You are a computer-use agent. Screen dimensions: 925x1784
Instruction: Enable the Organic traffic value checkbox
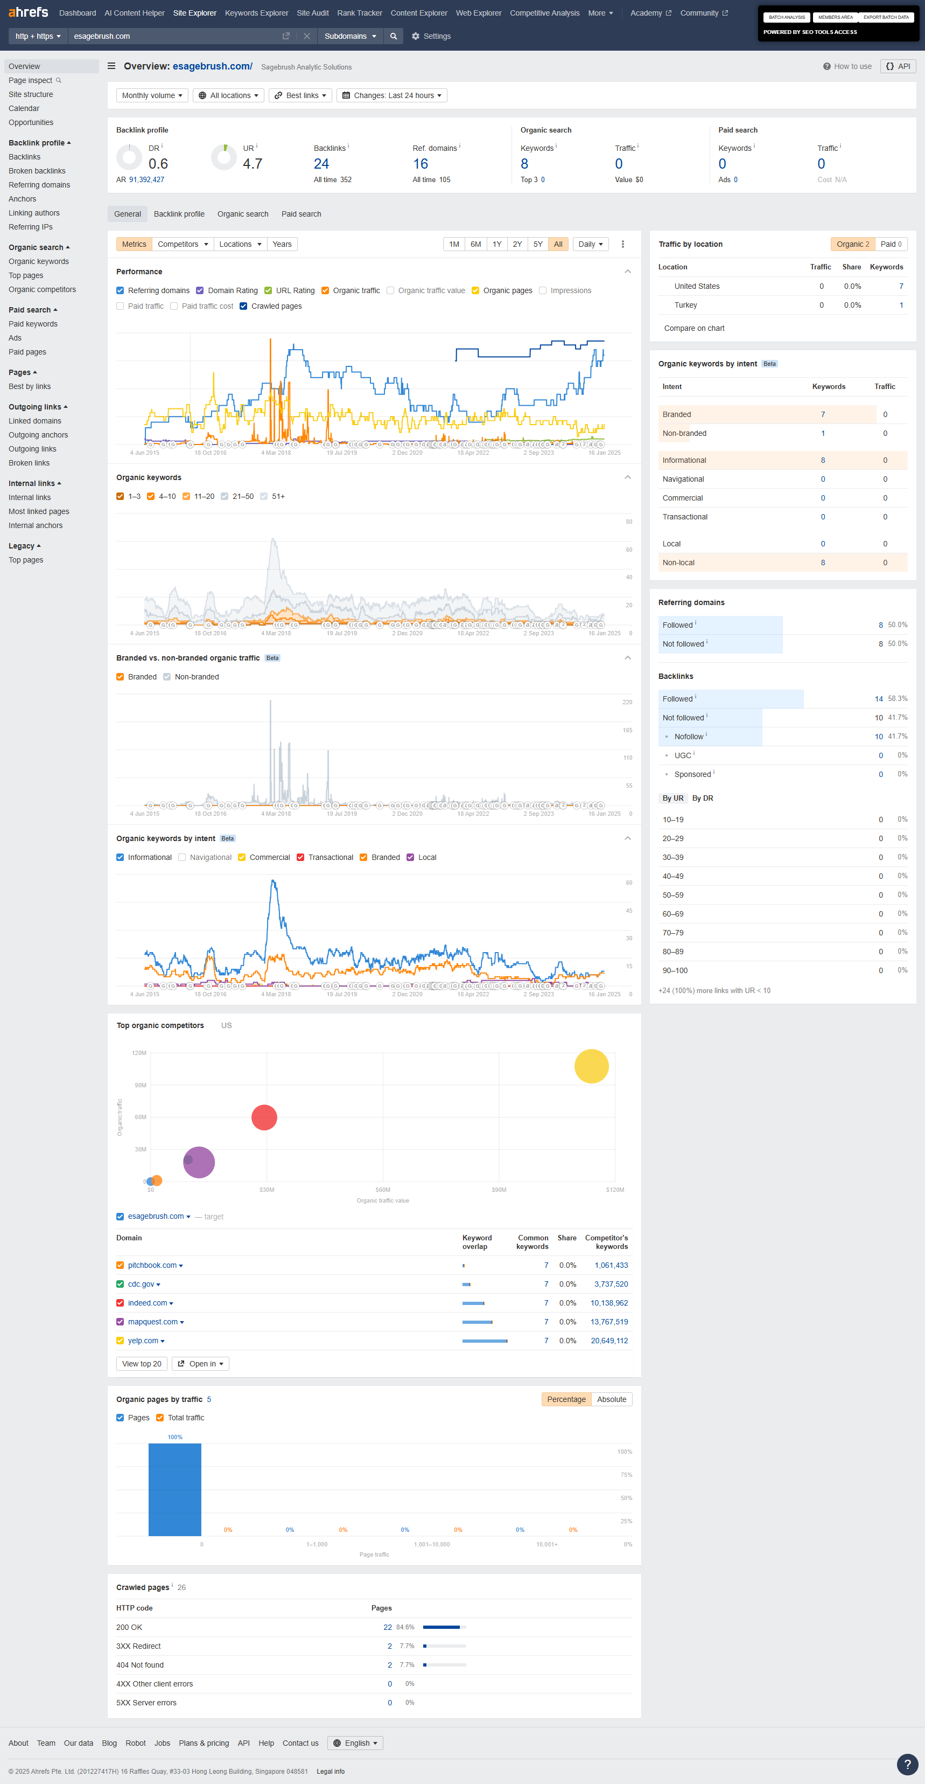[391, 291]
